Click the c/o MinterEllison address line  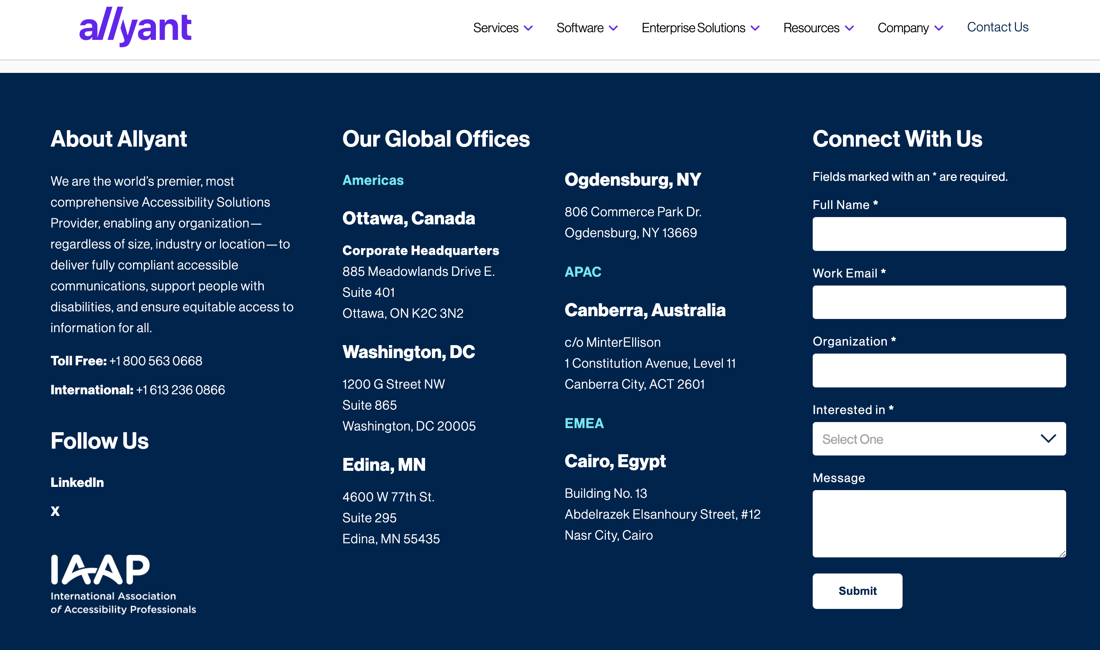click(613, 342)
